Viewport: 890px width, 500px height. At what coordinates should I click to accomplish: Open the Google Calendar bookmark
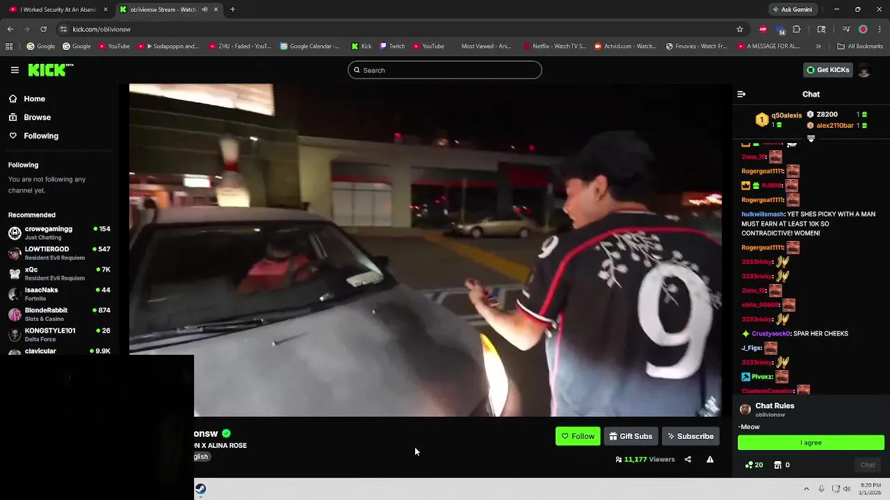[309, 47]
